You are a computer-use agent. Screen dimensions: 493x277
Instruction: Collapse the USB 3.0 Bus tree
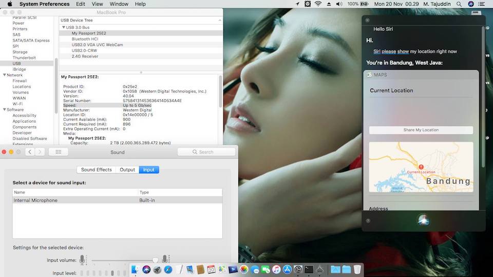64,27
